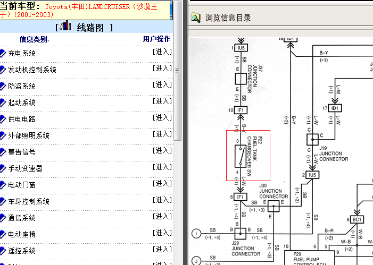Click the pencil icon beside 电动门窗
373x265 pixels.
3,185
